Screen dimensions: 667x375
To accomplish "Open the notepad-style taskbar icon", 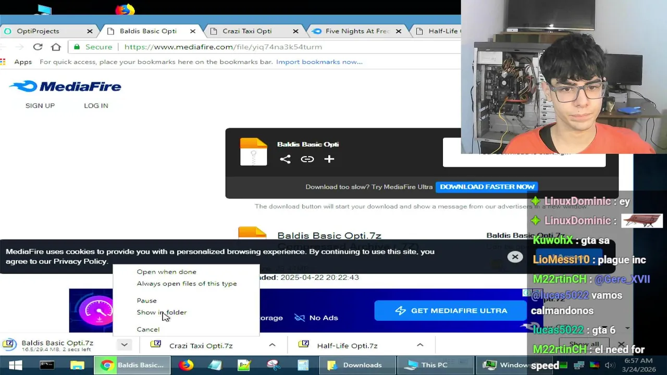I will click(x=215, y=365).
